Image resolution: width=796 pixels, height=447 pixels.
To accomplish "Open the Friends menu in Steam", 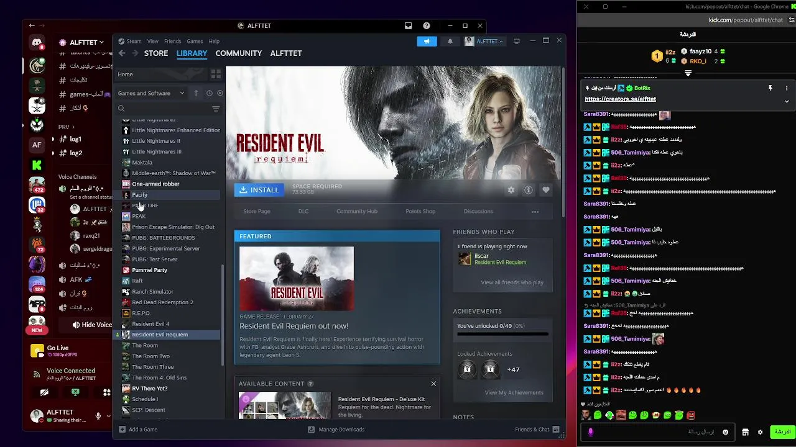I will click(172, 41).
